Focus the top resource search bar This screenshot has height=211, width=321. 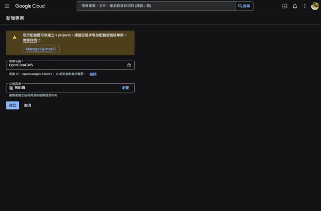pyautogui.click(x=155, y=6)
